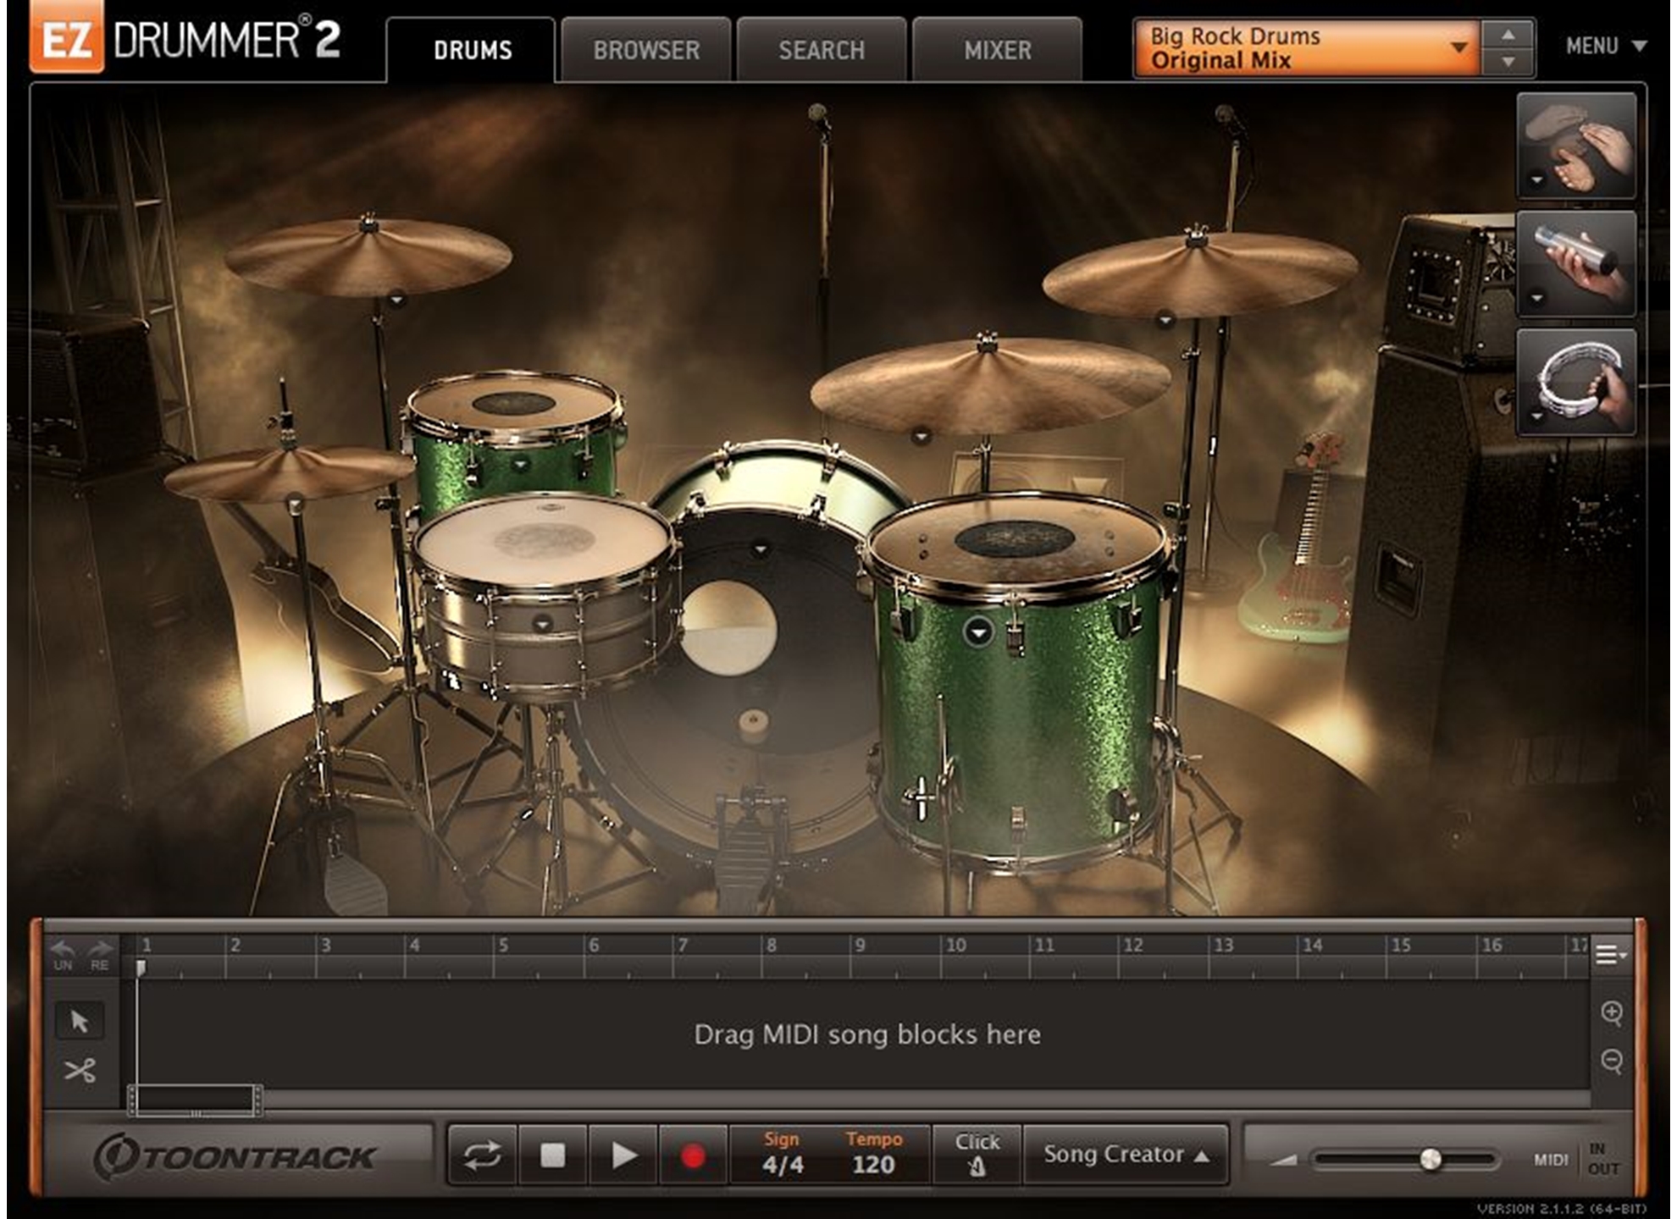Toggle the loop playback button
This screenshot has width=1677, height=1219.
click(482, 1156)
